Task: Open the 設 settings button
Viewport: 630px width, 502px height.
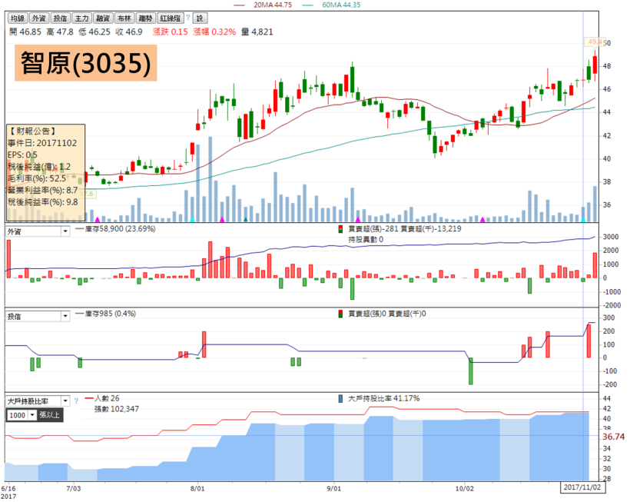Action: pyautogui.click(x=200, y=18)
